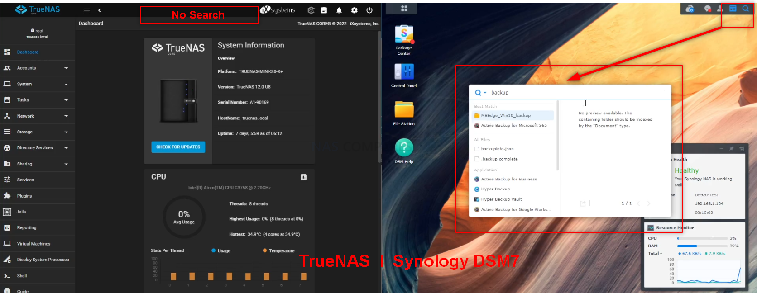The width and height of the screenshot is (757, 293).
Task: Click the TrueNAS dashboard scrollbar
Action: 379,97
